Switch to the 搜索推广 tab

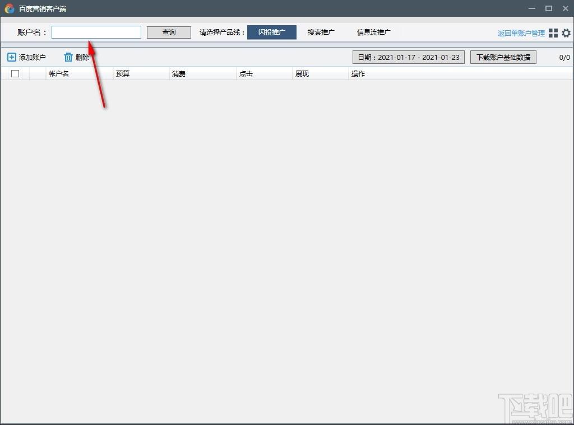[x=321, y=32]
